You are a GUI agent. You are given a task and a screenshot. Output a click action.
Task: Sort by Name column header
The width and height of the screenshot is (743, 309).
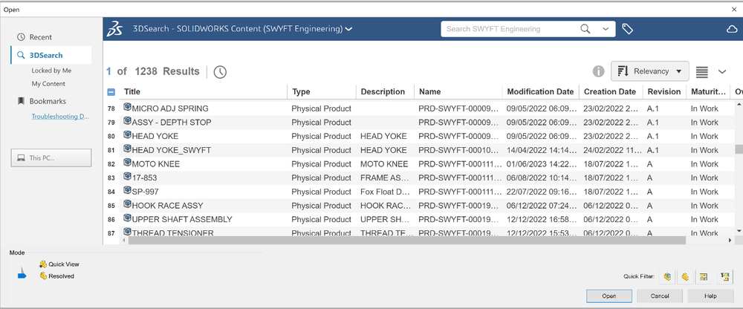[429, 92]
